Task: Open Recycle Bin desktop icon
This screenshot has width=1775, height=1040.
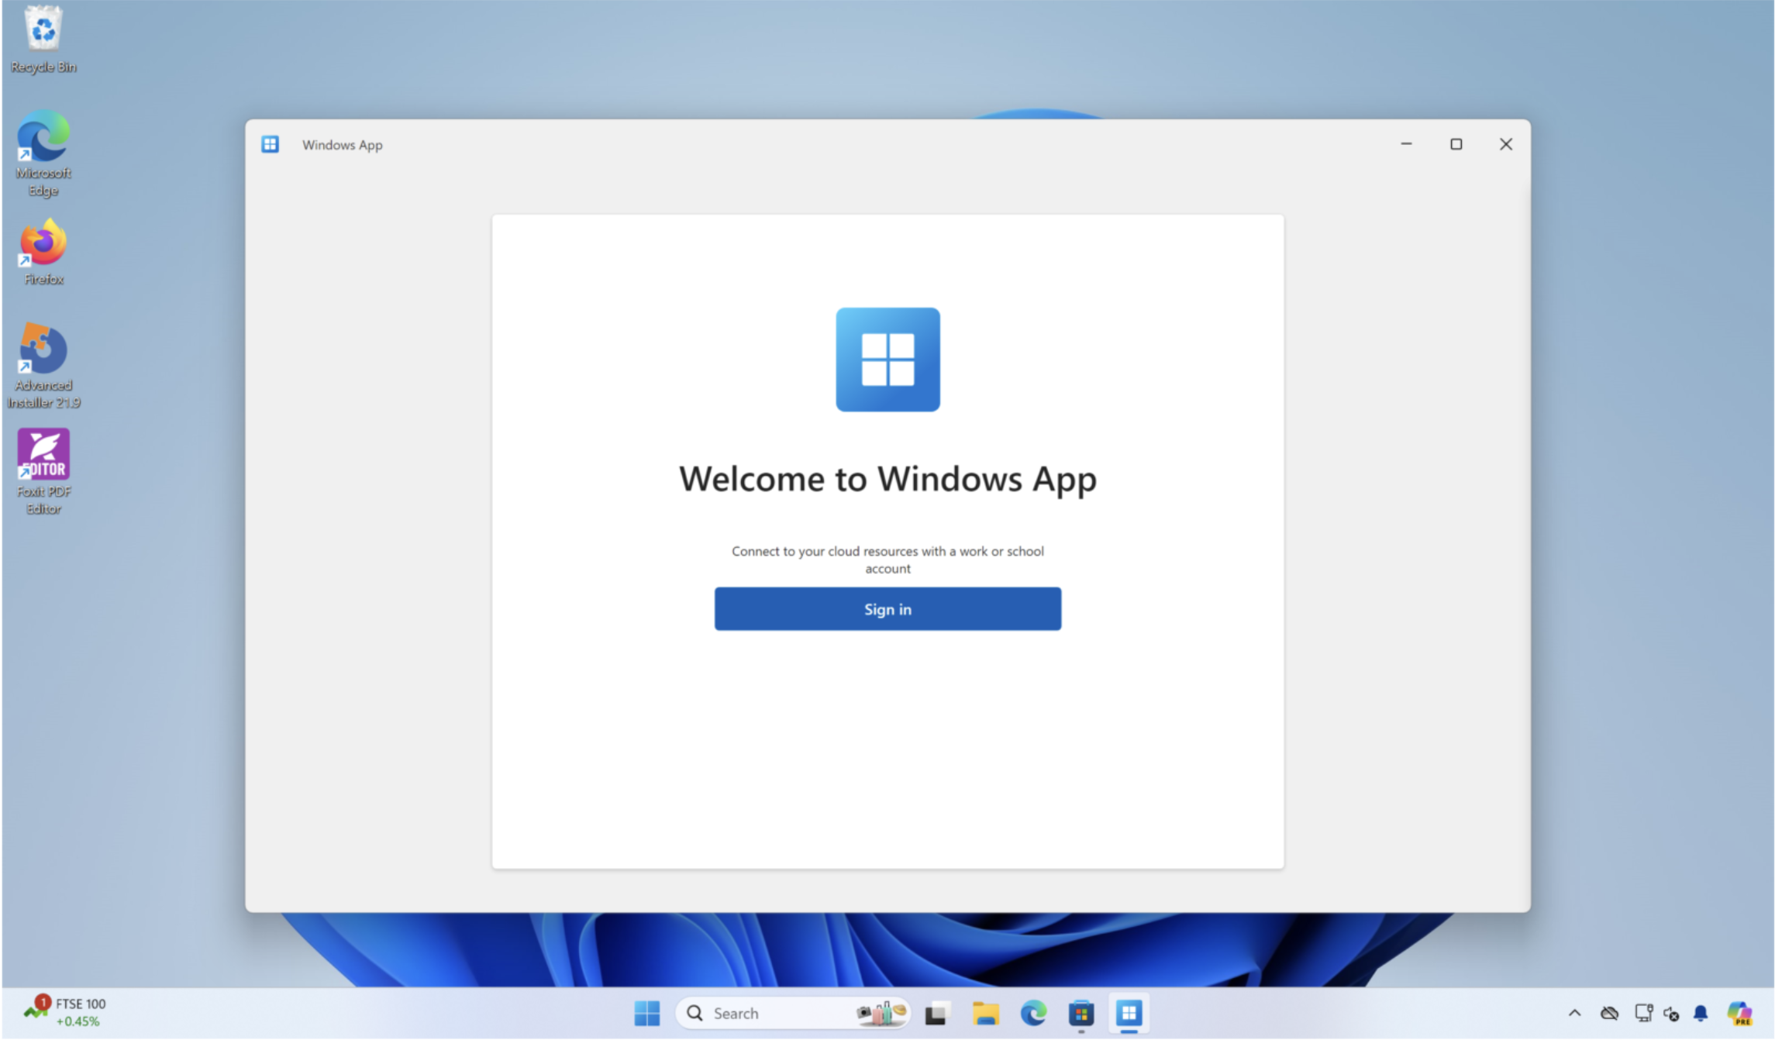Action: click(43, 39)
